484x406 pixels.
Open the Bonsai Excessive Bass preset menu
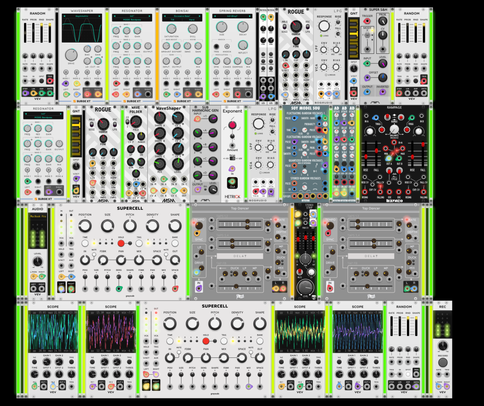click(182, 16)
